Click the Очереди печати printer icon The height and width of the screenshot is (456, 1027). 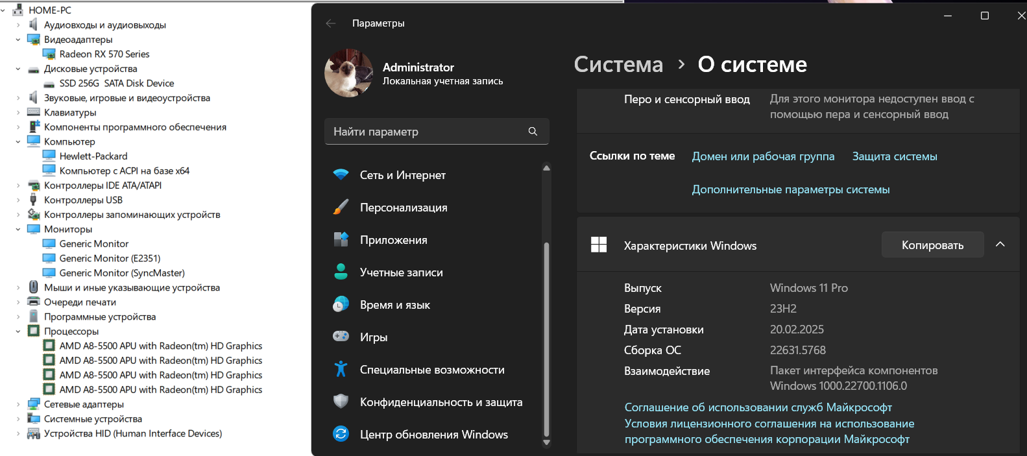pyautogui.click(x=34, y=302)
